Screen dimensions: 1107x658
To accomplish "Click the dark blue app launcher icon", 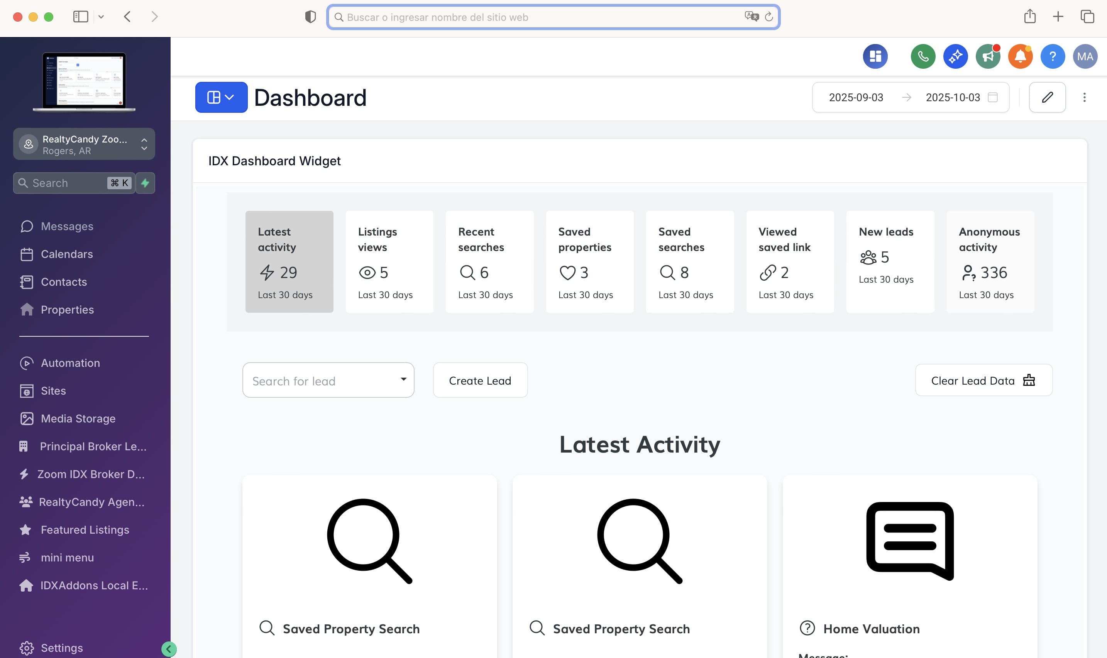I will 875,56.
